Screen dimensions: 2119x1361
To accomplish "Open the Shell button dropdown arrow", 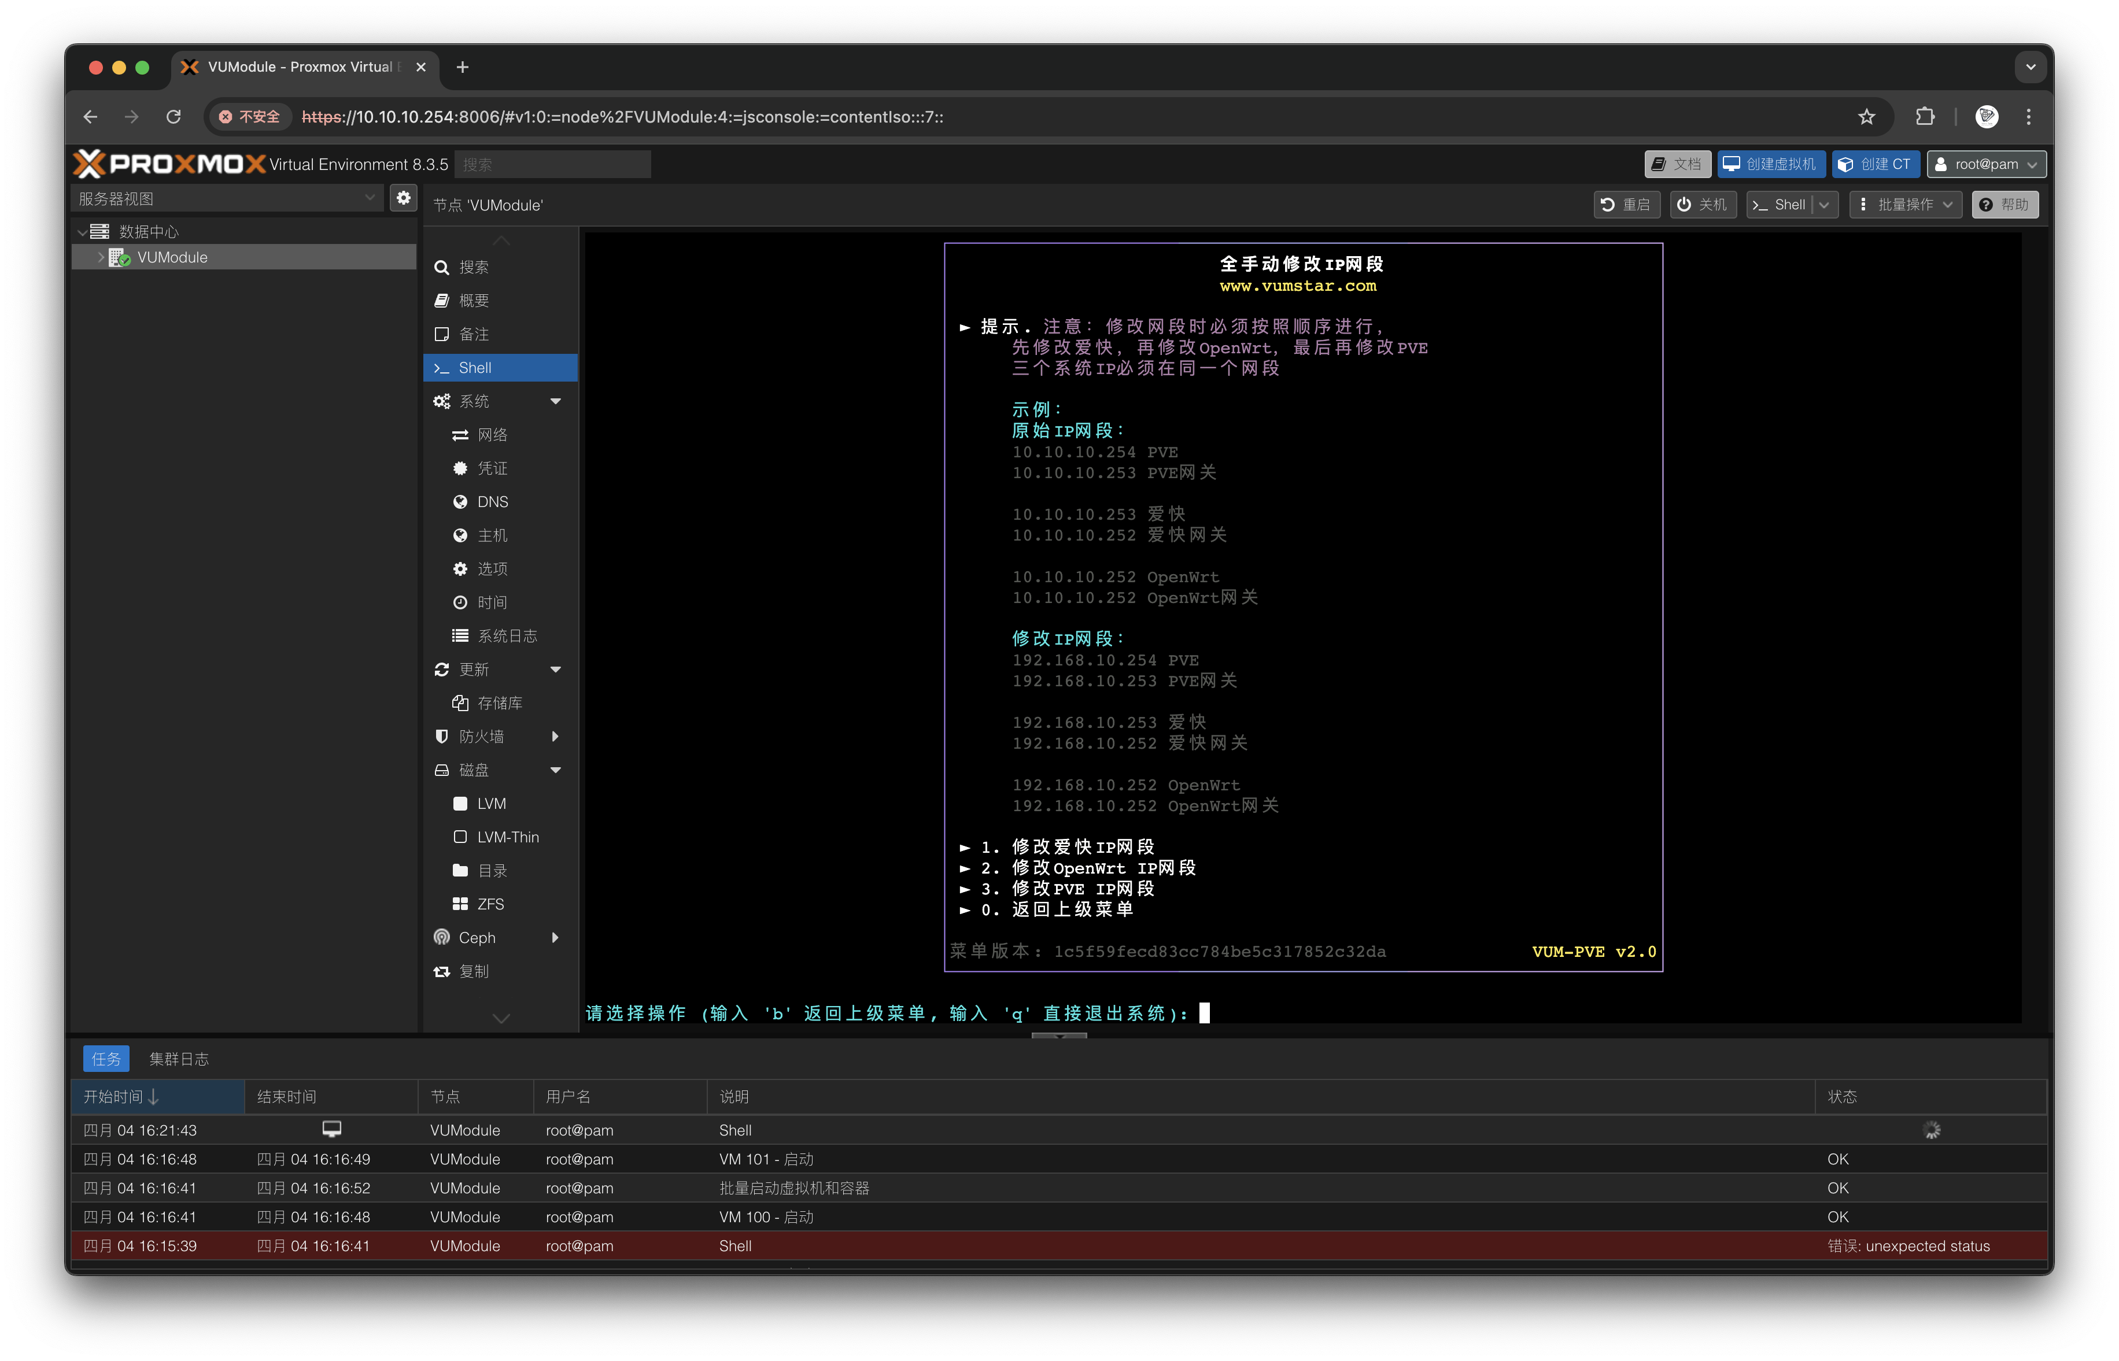I will [x=1825, y=204].
